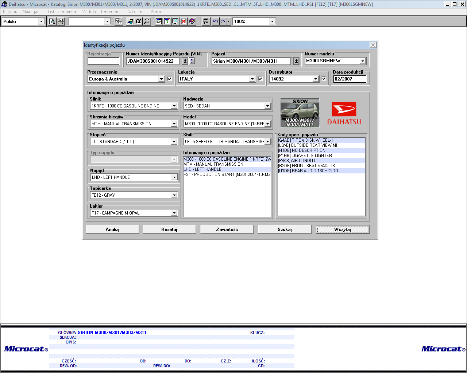Expand the Napęd LHD dropdown
This screenshot has width=467, height=373.
tap(174, 177)
